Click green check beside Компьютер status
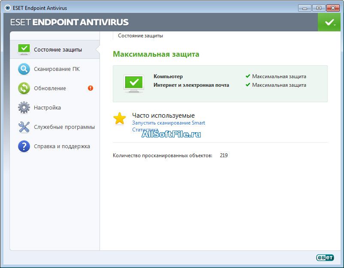 point(248,76)
